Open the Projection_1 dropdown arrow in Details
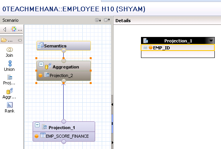The width and height of the screenshot is (221, 149). coord(211,41)
